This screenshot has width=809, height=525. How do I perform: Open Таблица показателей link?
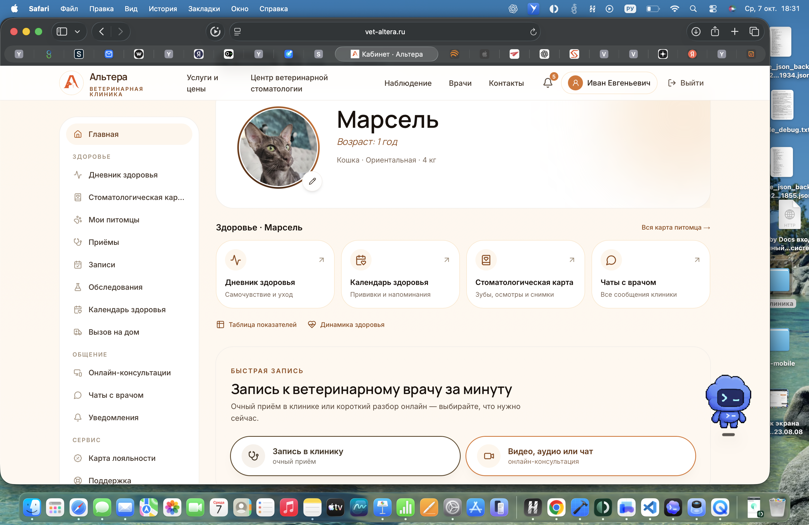(x=257, y=324)
